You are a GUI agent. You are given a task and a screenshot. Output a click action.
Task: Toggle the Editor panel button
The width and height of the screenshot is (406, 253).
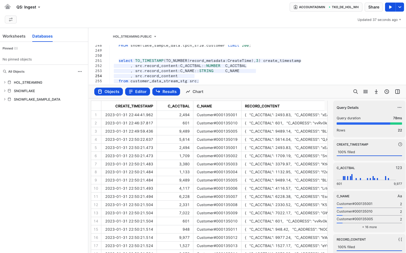click(138, 92)
